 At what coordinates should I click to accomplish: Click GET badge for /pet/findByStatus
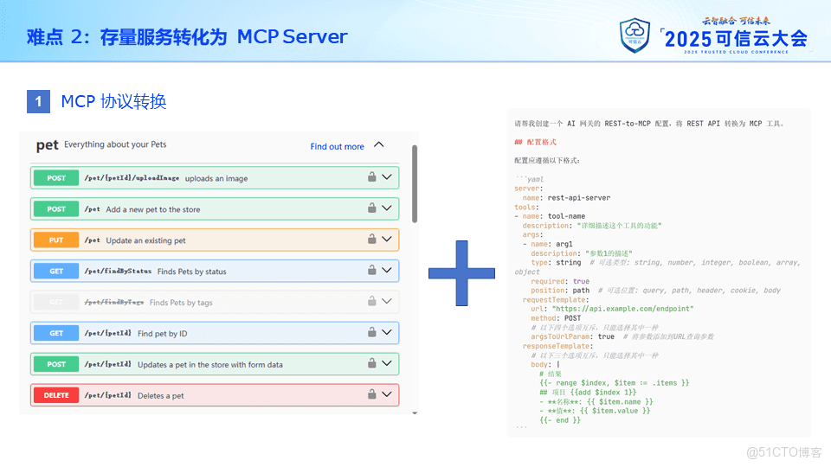(x=56, y=271)
